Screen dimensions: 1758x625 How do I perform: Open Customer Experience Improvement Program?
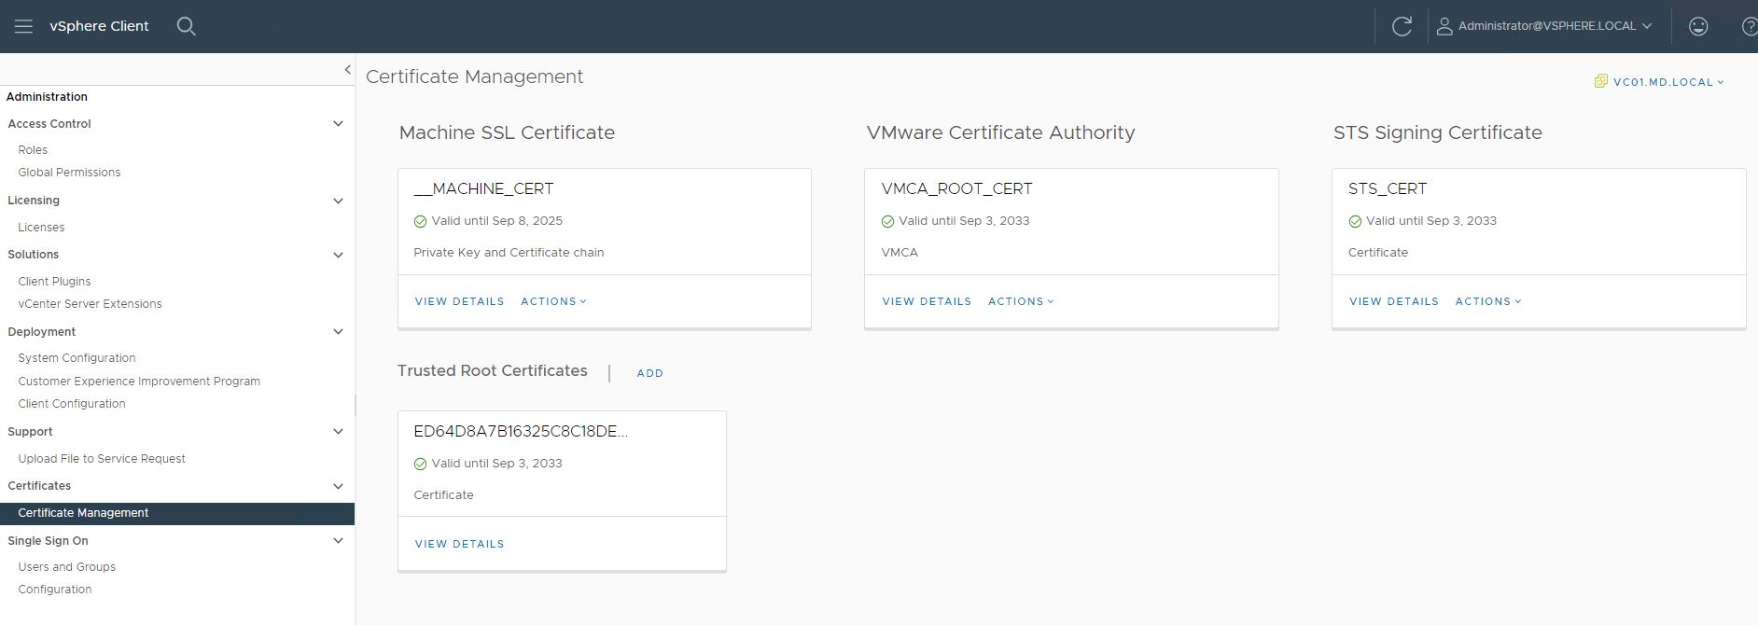[x=139, y=382]
